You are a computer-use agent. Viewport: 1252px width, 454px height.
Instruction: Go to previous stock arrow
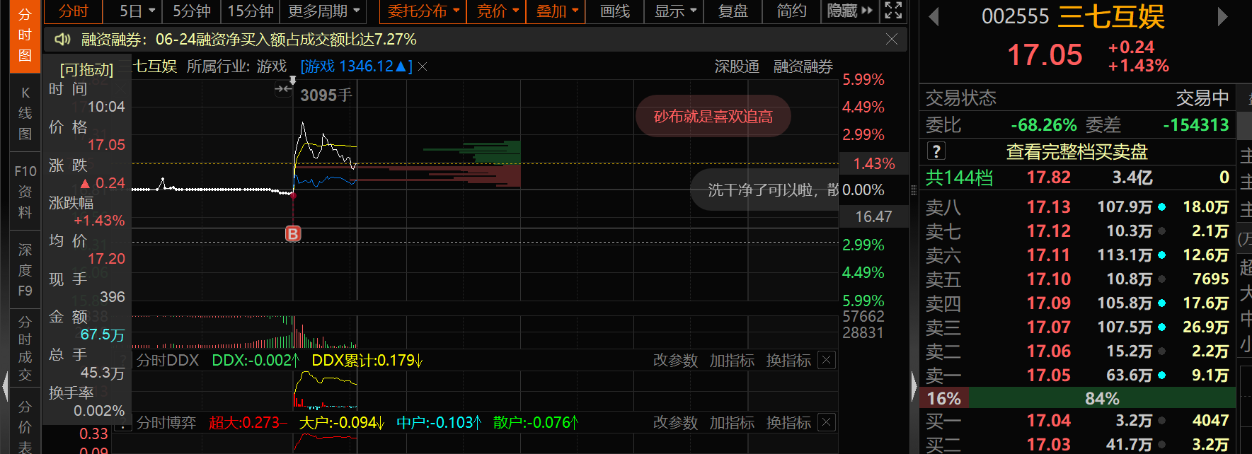[934, 17]
